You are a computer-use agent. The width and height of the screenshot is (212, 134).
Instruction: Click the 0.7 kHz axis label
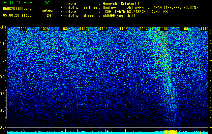pyautogui.click(x=3, y=111)
